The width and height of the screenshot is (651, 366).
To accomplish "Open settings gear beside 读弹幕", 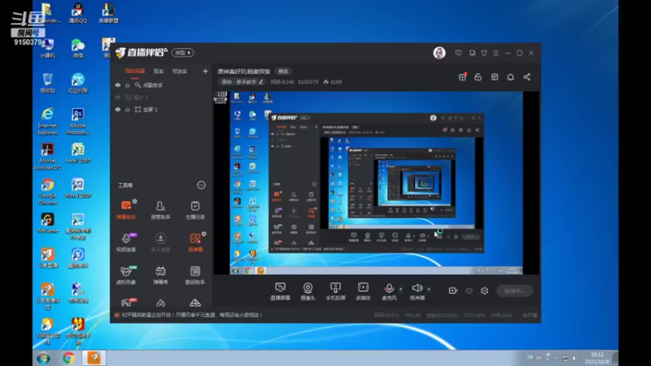I will point(204,234).
